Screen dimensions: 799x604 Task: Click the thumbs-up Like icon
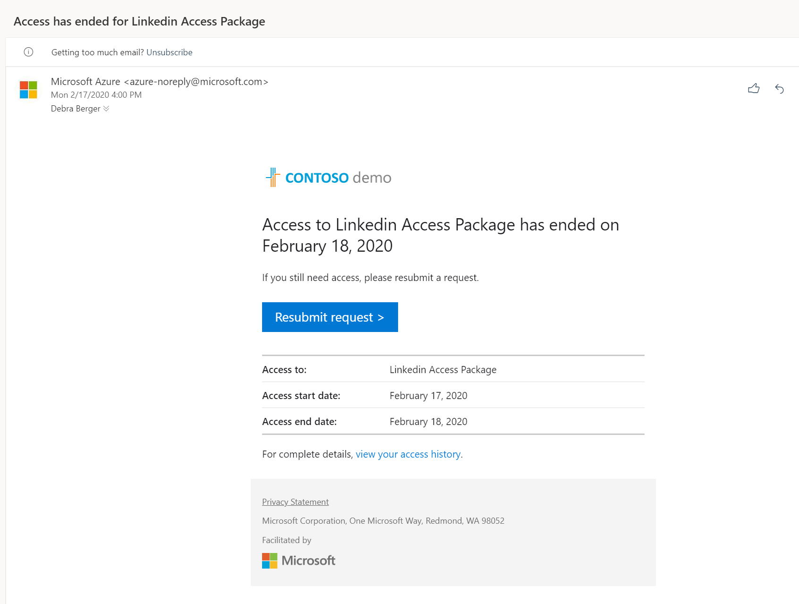click(754, 88)
